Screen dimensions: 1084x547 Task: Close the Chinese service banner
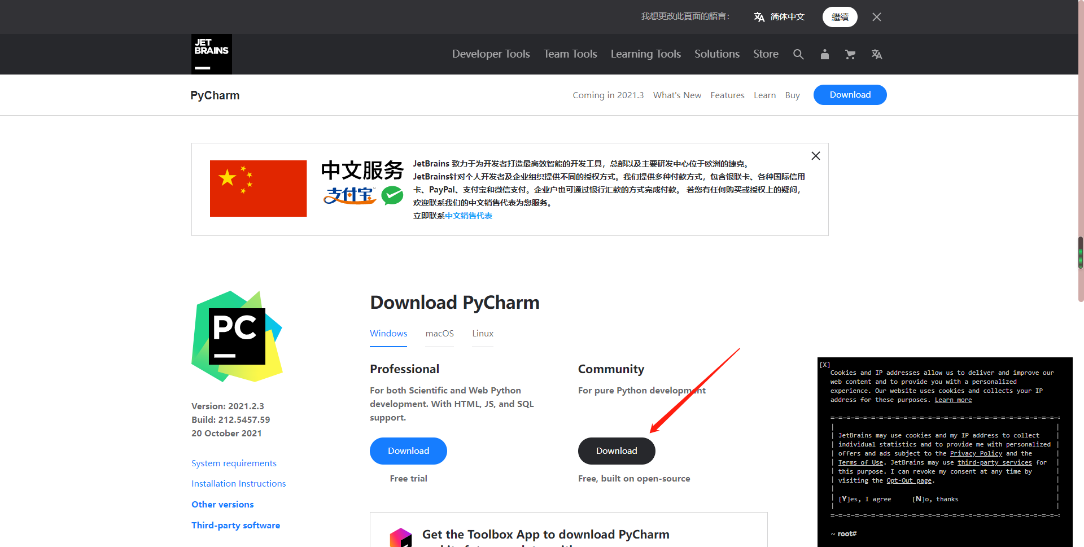(x=816, y=156)
